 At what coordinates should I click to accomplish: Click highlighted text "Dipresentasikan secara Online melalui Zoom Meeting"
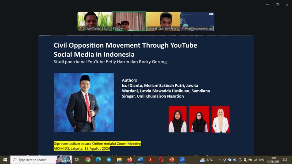pos(97,144)
